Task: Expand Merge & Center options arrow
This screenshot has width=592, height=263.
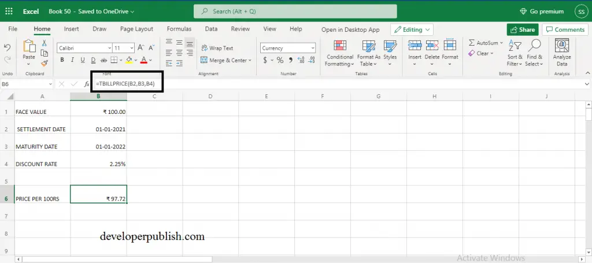Action: click(250, 60)
